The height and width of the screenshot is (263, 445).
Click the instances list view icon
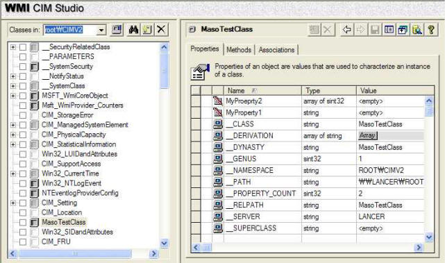tap(389, 30)
